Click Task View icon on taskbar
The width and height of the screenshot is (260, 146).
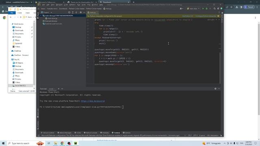pos(49,143)
